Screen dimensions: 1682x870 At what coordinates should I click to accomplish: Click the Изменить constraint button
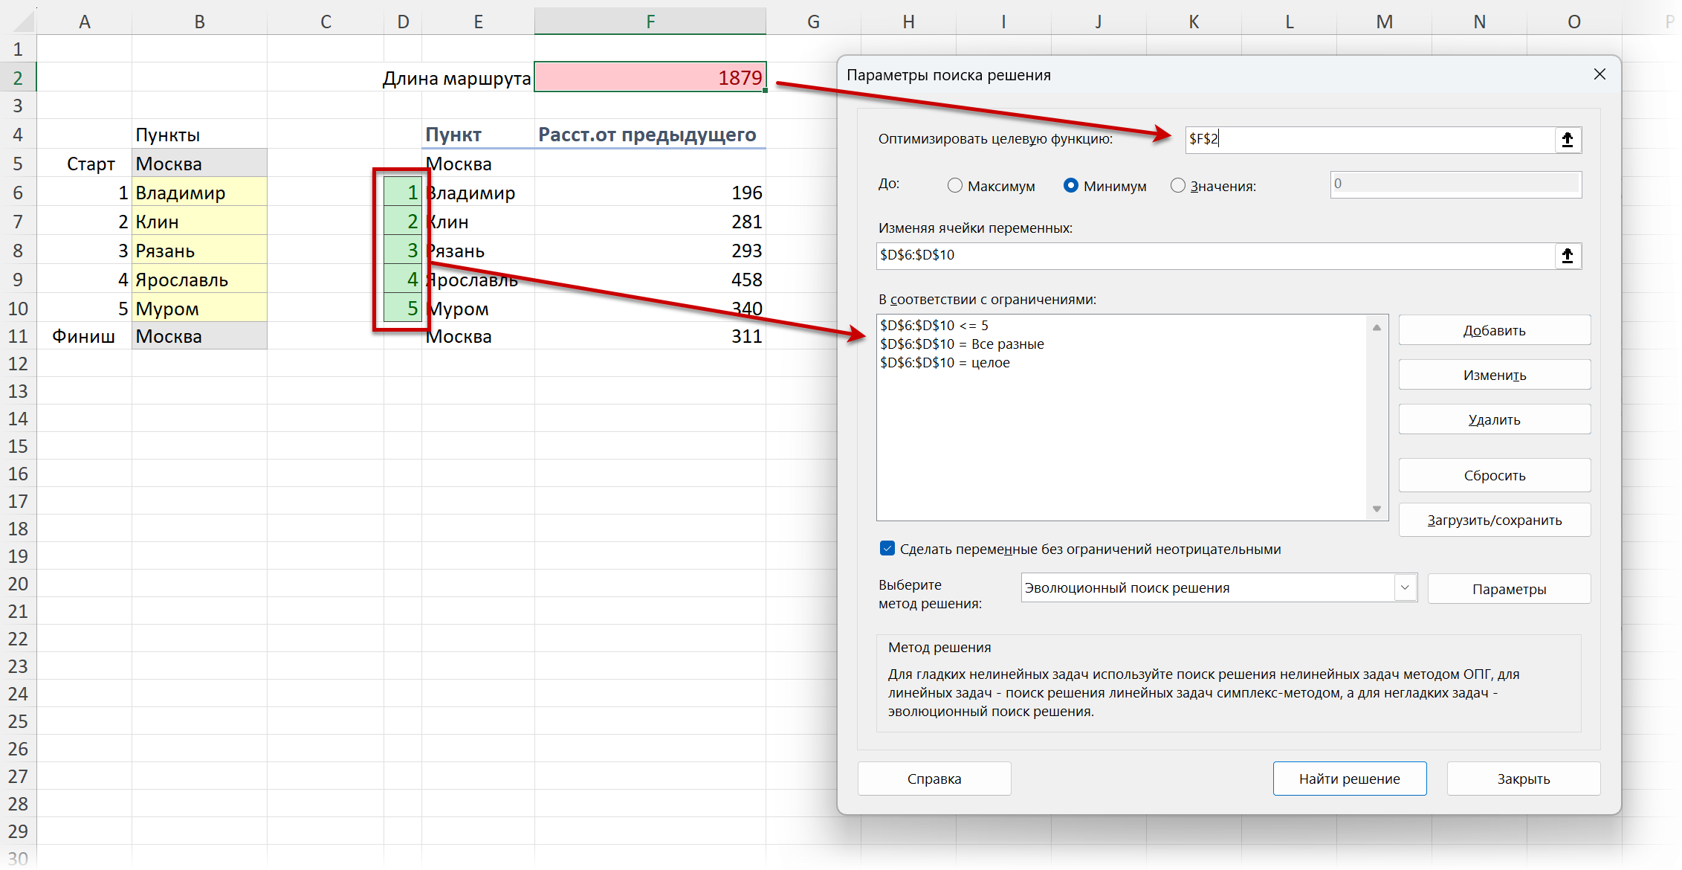coord(1494,375)
